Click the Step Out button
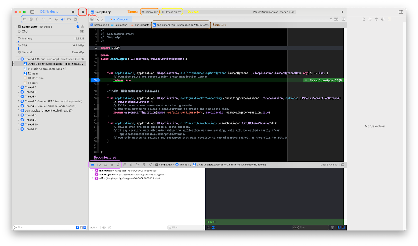Viewport: 418px width, 246px height. point(118,165)
